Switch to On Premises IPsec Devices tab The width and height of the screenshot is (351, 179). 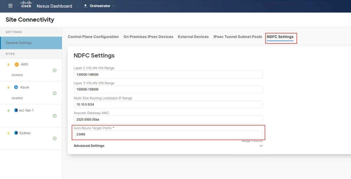[x=148, y=37]
